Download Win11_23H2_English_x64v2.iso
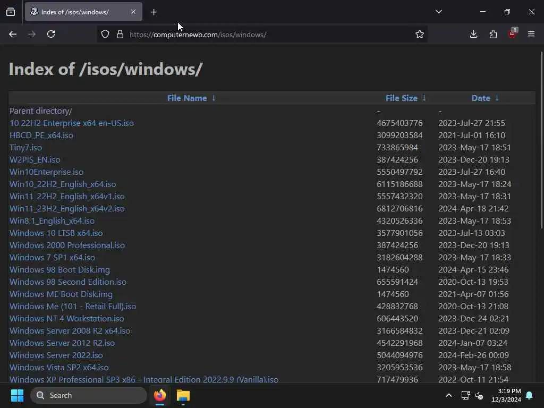The height and width of the screenshot is (408, 544). [x=67, y=208]
